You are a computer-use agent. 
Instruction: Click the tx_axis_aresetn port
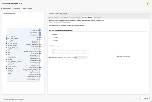(x=12, y=43)
